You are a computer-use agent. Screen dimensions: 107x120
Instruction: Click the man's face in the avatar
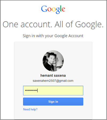coord(51,59)
